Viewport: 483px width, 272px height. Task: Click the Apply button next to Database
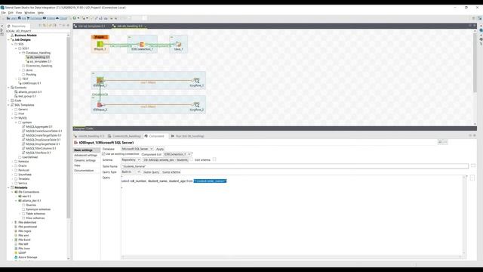160,149
